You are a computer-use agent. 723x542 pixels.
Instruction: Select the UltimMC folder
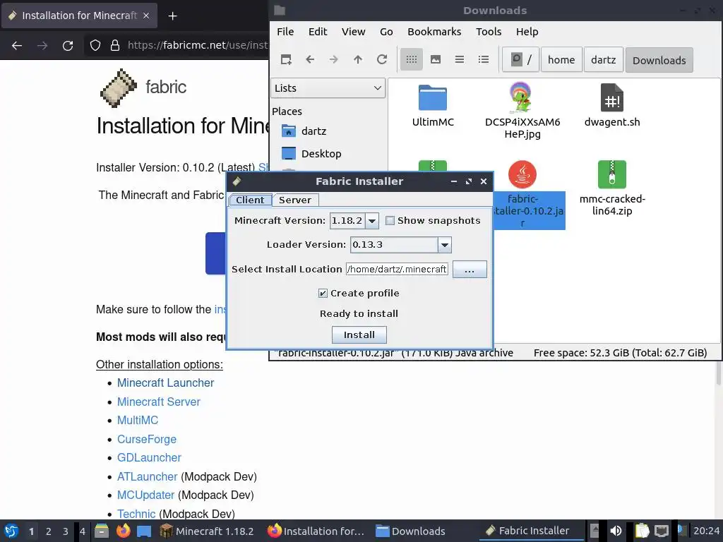[x=433, y=106]
